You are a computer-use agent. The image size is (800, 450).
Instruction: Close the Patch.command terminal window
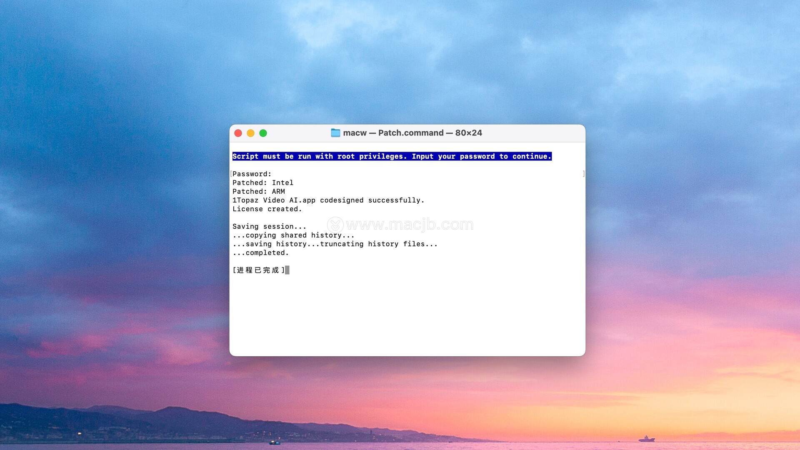tap(238, 133)
